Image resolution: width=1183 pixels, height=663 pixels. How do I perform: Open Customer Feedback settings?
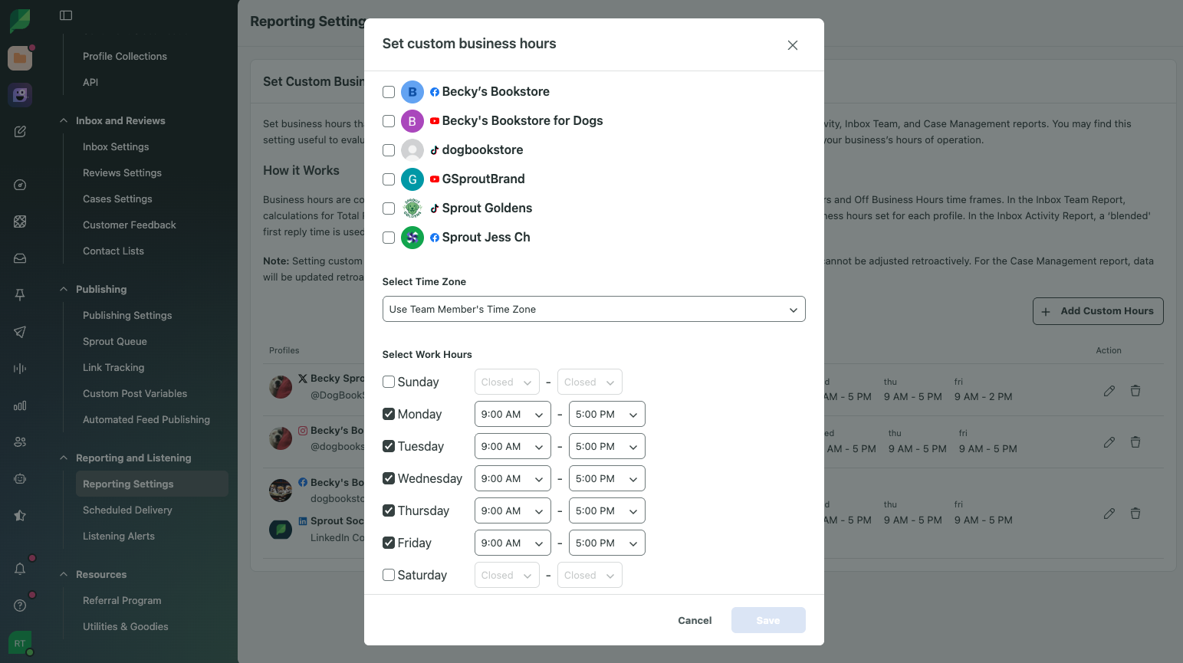click(x=130, y=225)
